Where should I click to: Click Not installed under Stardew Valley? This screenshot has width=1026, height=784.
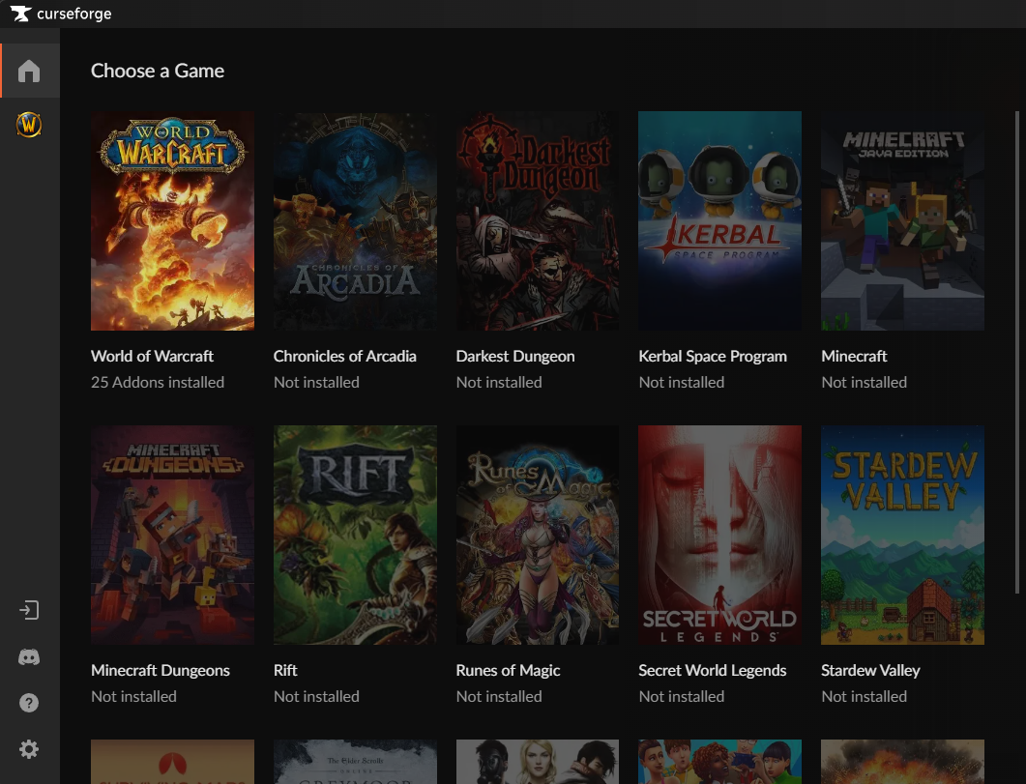tap(864, 696)
